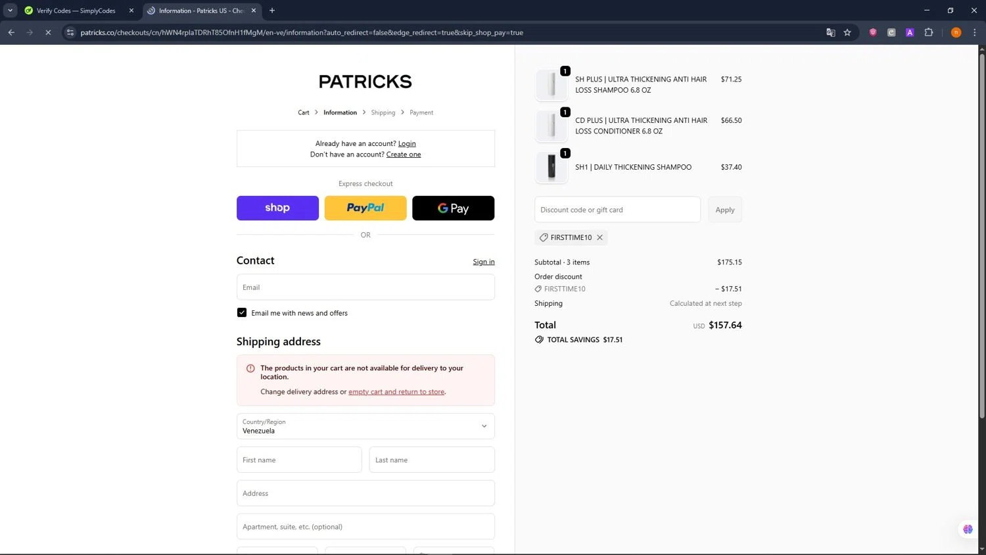Open Chrome three-dot menu

point(975,32)
